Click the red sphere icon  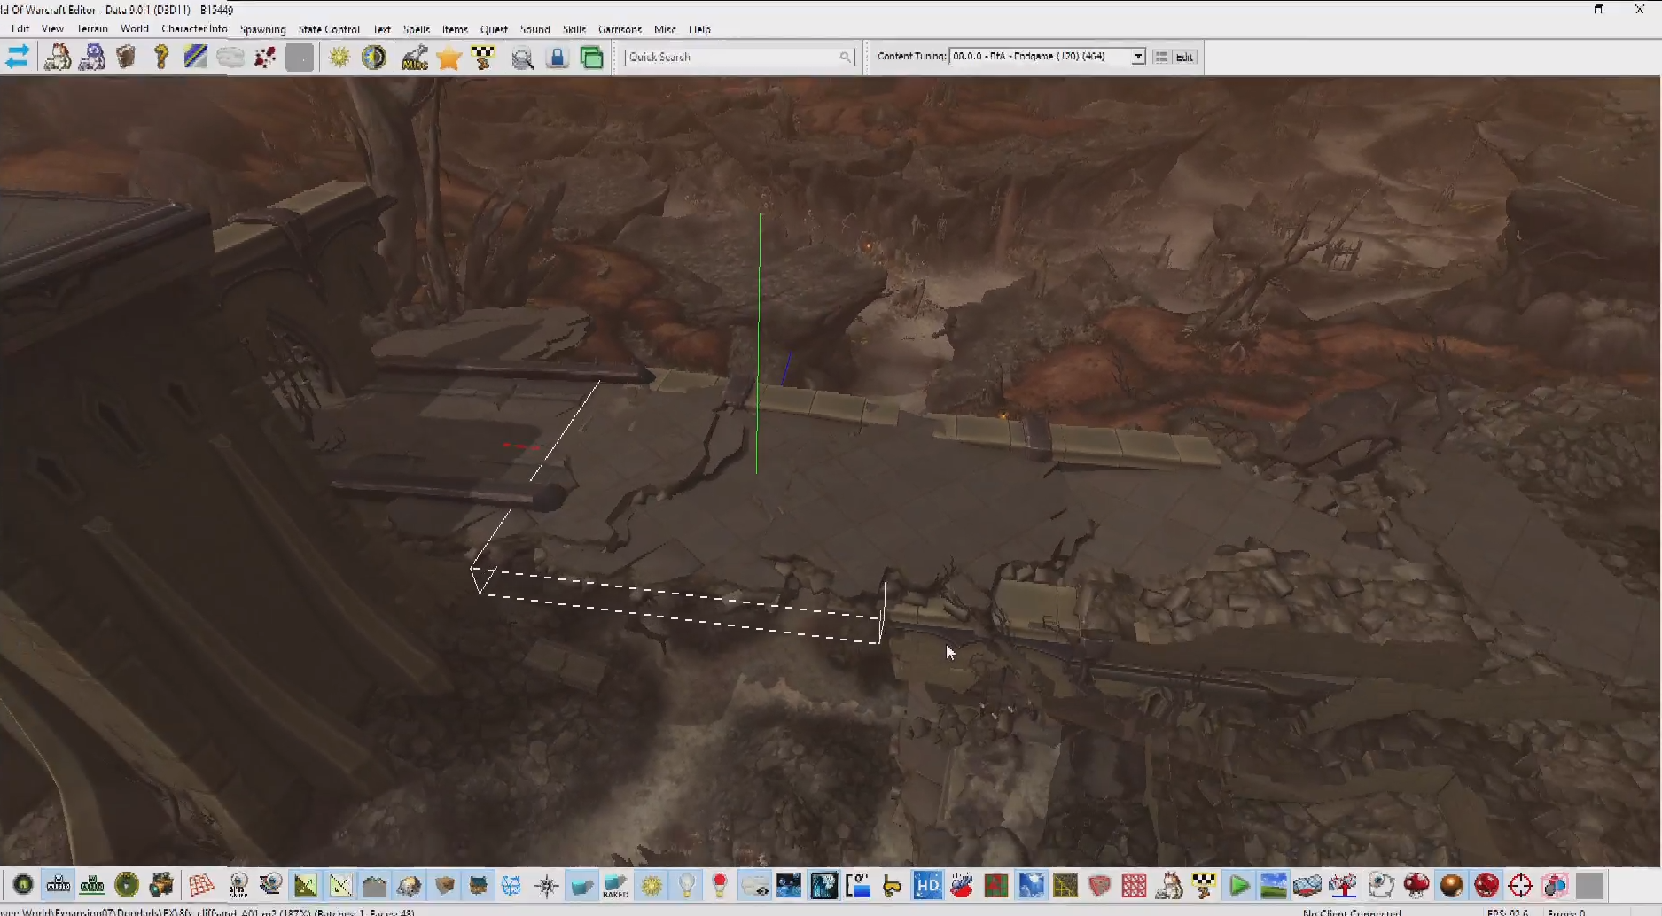(1486, 884)
